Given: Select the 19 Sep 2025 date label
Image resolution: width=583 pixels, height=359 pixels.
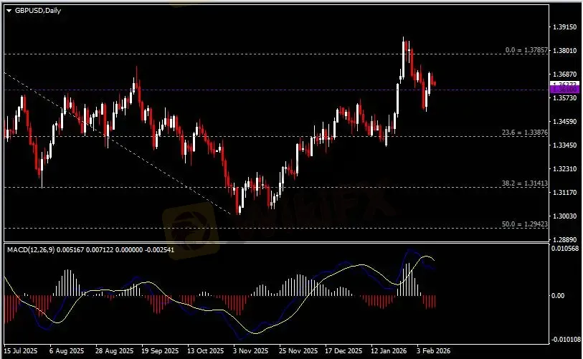Looking at the screenshot, I should (x=160, y=351).
